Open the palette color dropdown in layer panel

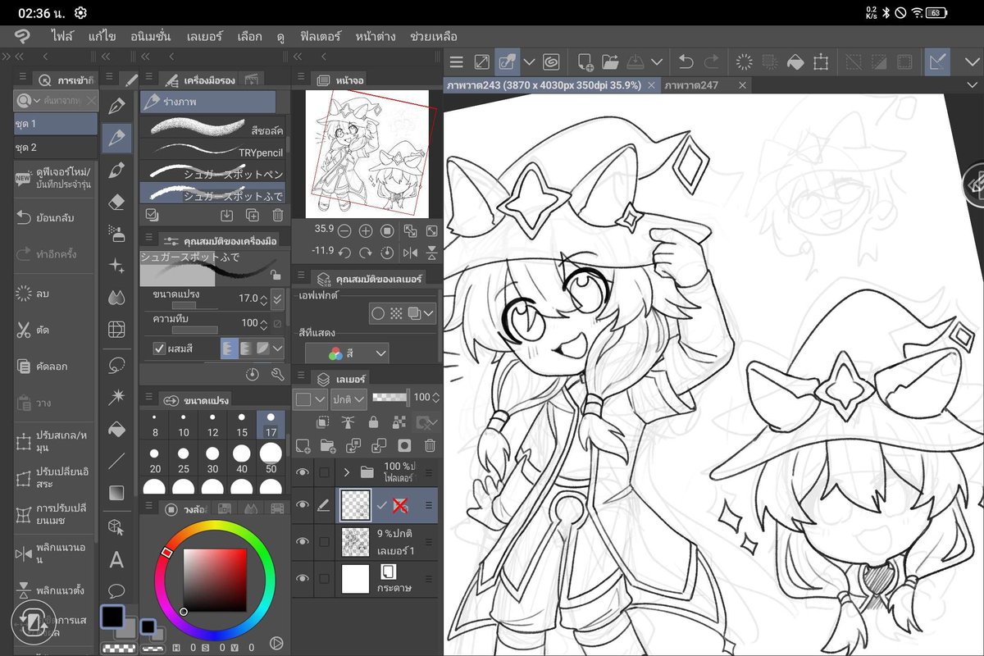click(x=311, y=399)
